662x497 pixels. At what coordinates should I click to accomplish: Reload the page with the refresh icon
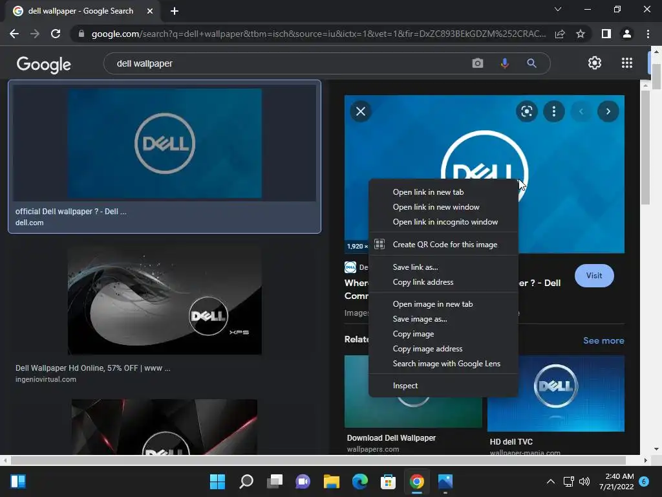click(x=56, y=34)
